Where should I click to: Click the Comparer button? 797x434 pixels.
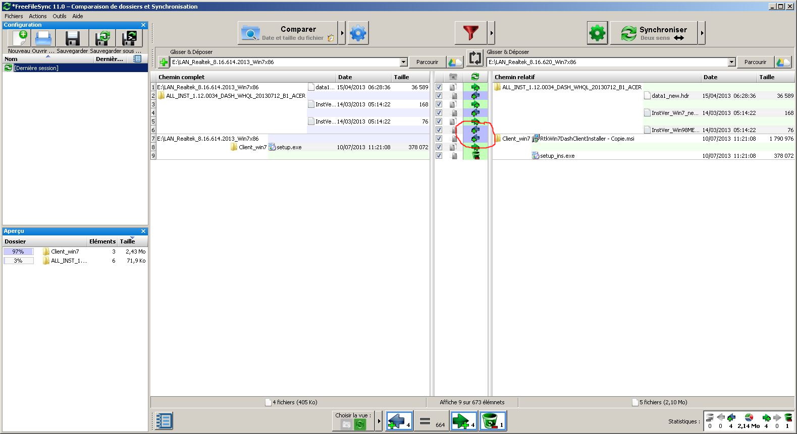click(288, 33)
